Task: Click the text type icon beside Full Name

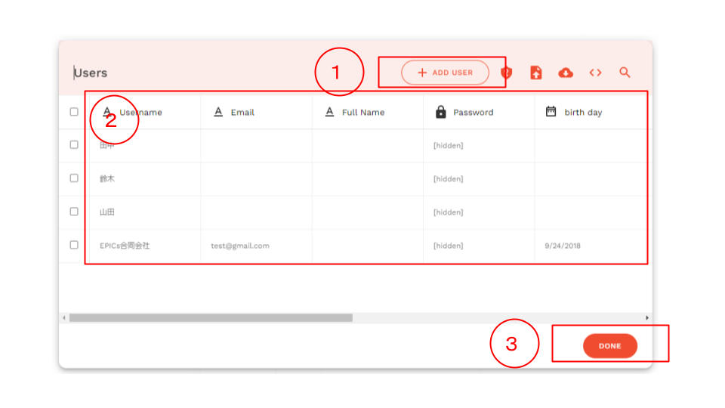Action: click(329, 112)
